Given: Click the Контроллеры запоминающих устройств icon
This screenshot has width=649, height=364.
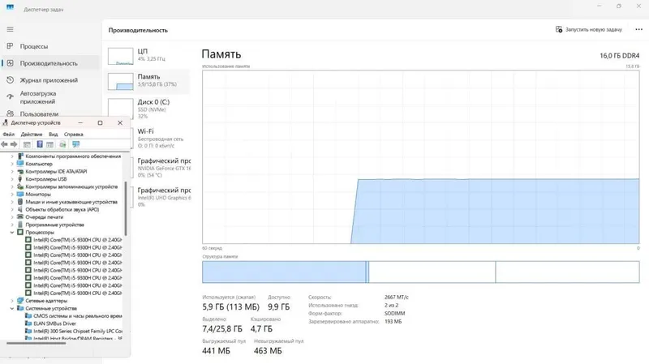Looking at the screenshot, I should 20,186.
